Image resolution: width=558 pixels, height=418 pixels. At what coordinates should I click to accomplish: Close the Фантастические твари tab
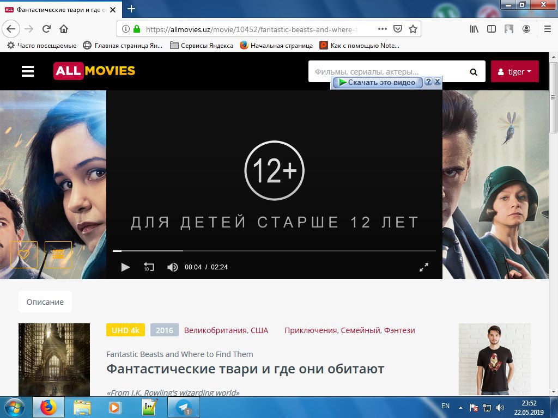point(113,10)
